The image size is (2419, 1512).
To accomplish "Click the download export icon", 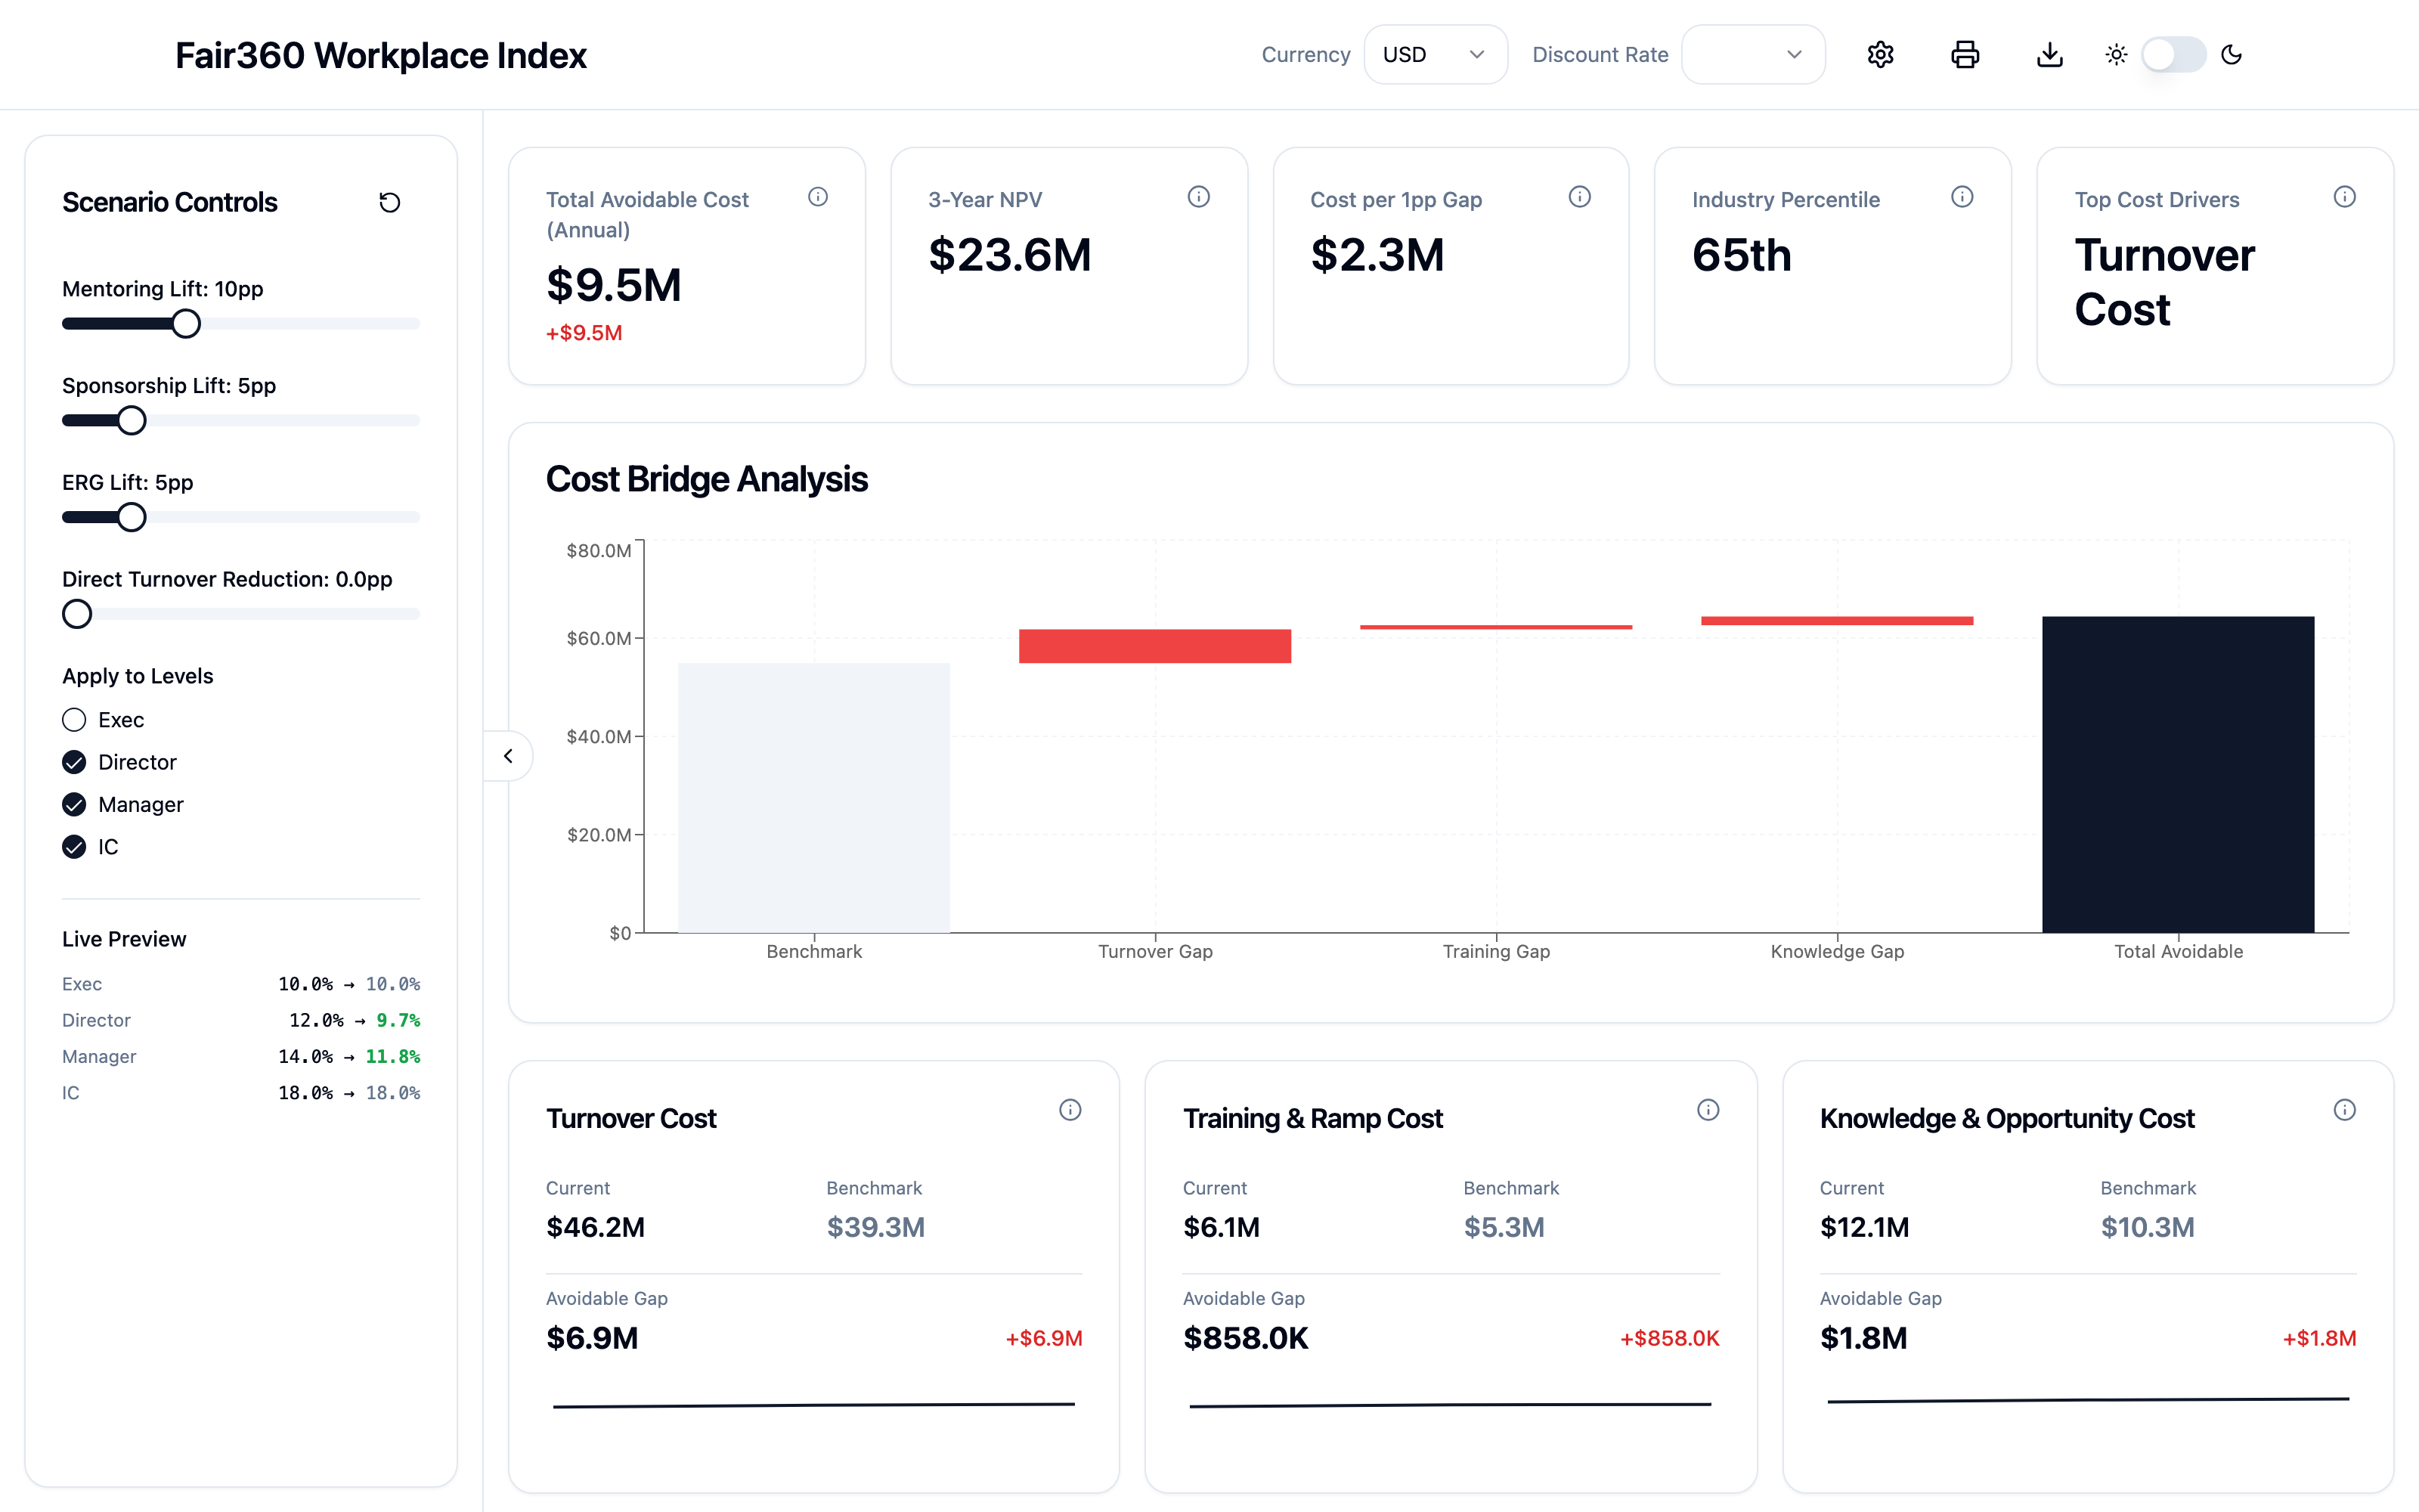I will tap(2050, 55).
